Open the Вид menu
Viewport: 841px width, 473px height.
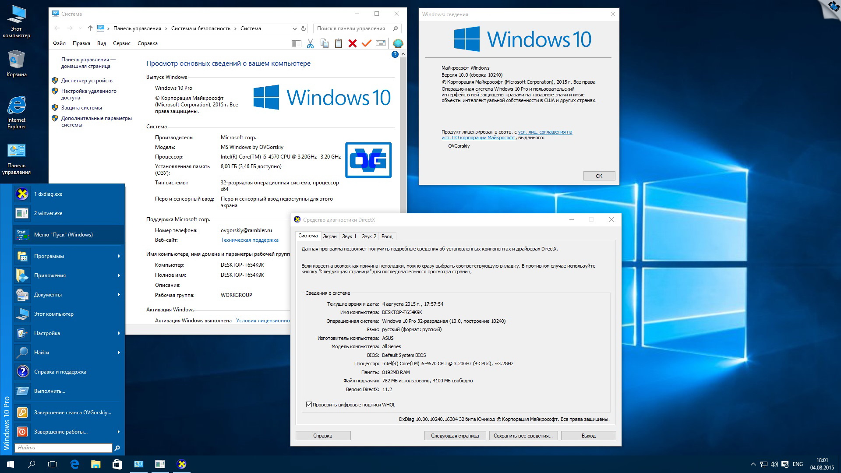[102, 43]
